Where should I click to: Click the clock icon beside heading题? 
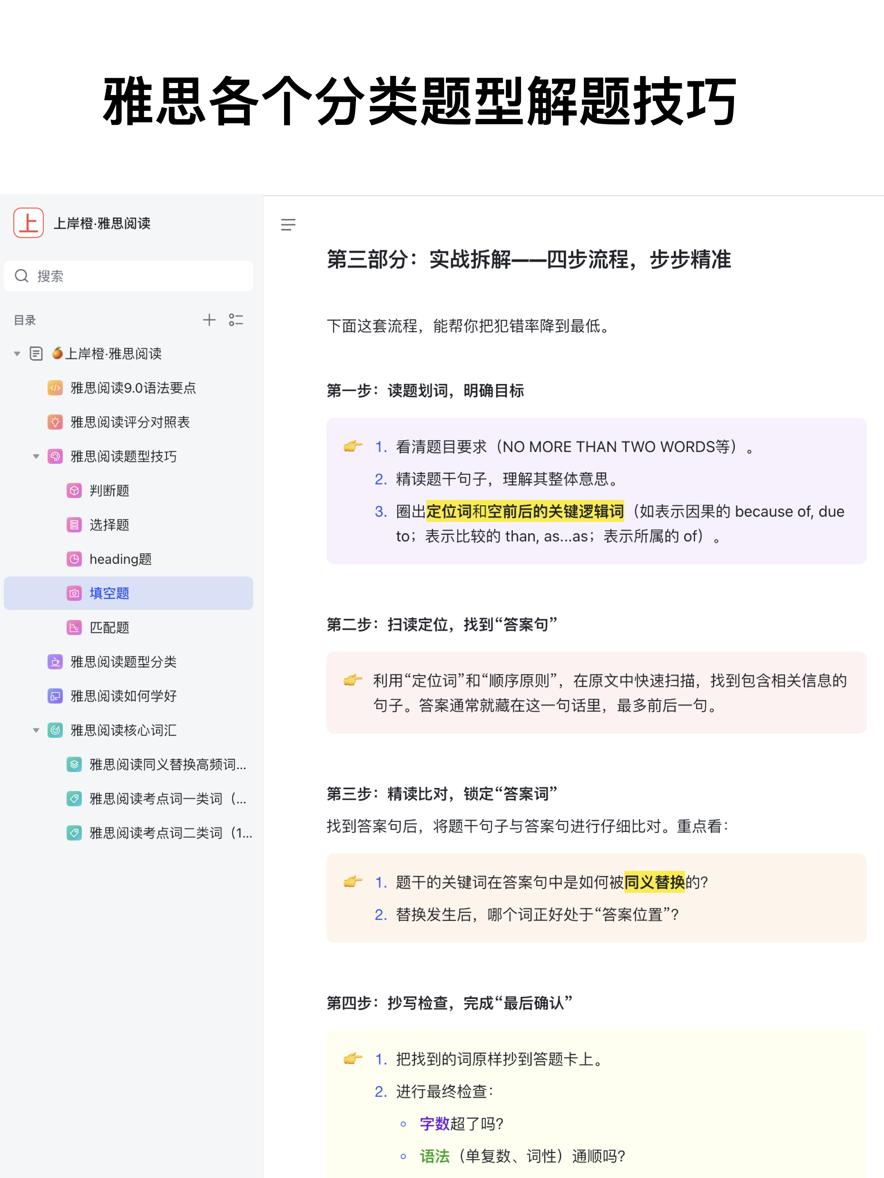click(75, 559)
